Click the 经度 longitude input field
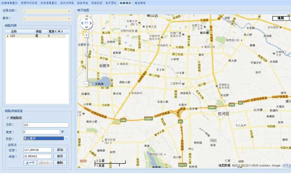The width and height of the screenshot is (291, 175). 39,150
